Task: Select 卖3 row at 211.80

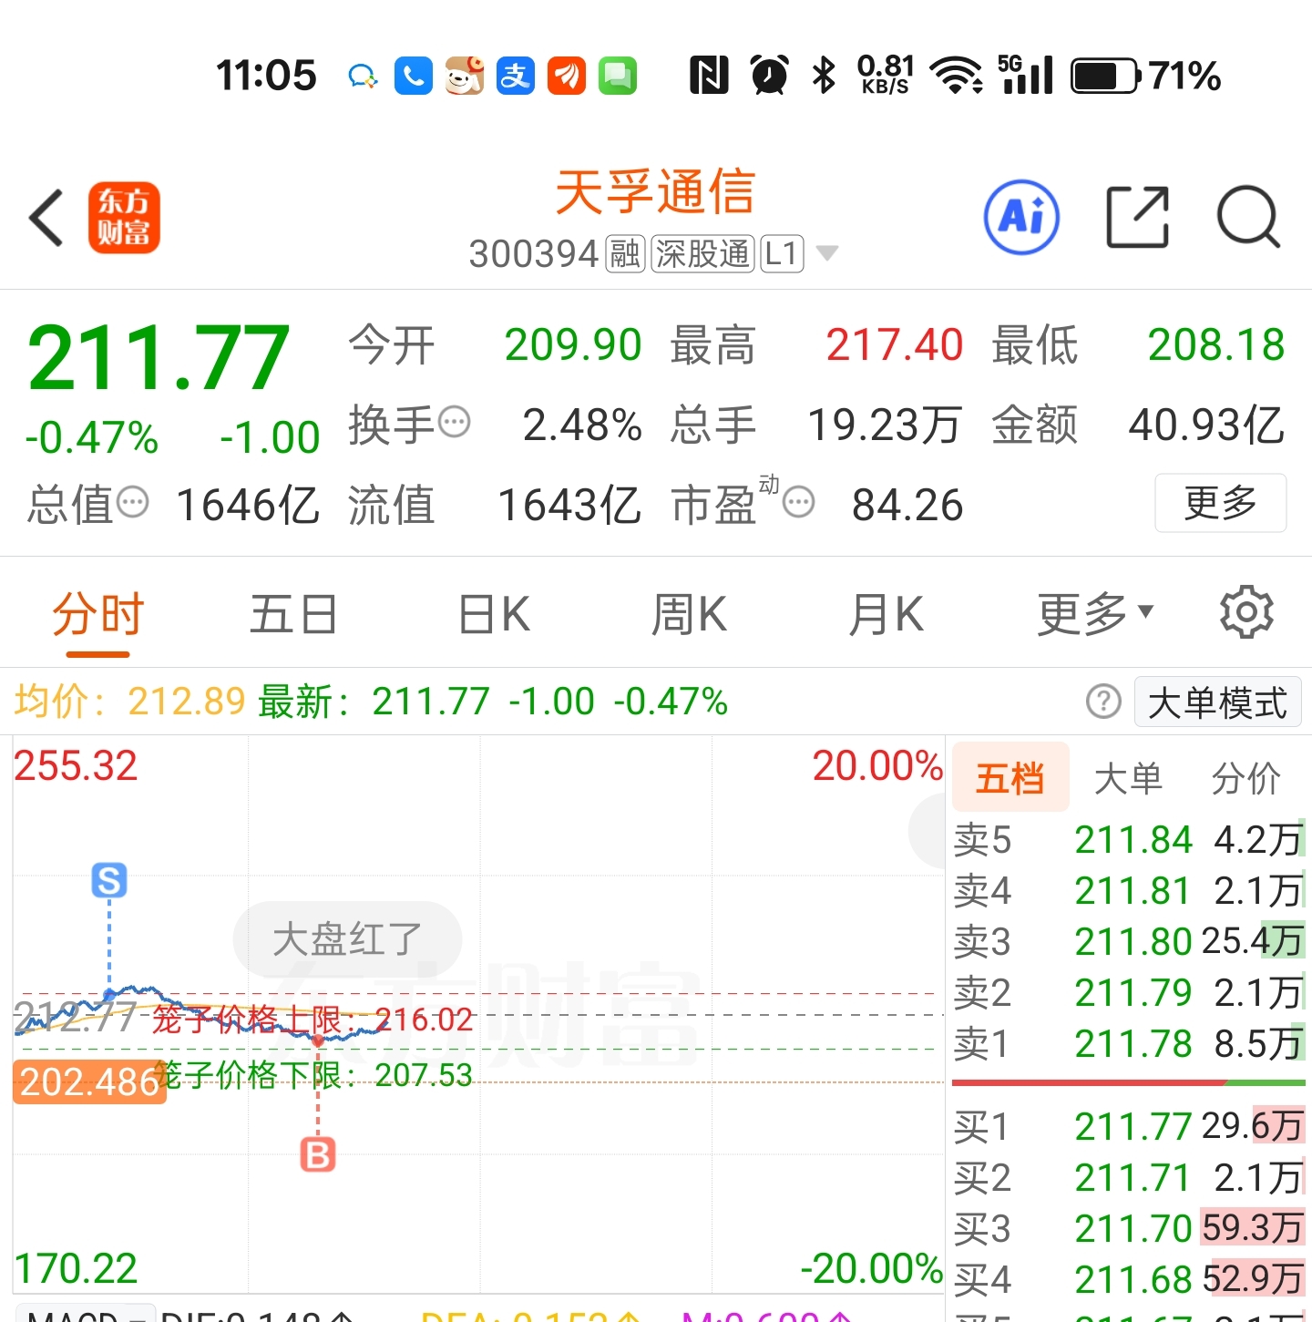Action: (1129, 941)
